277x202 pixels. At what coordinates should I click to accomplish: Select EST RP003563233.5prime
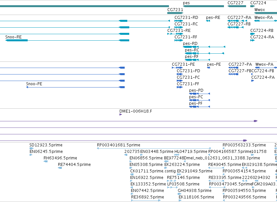click(224, 148)
